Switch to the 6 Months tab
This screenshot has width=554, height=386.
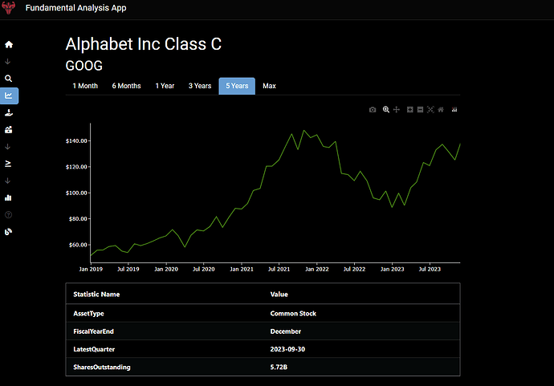[x=127, y=86]
